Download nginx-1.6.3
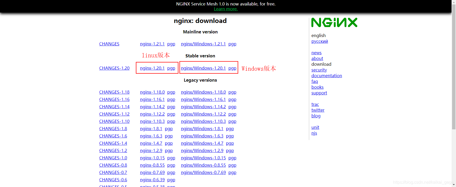This screenshot has height=187, width=456. coord(151,136)
